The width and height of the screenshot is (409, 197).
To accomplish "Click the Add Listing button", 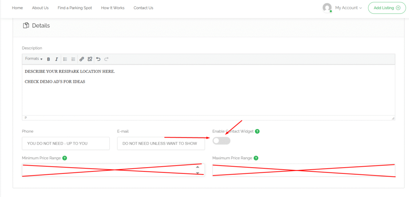I will click(387, 8).
